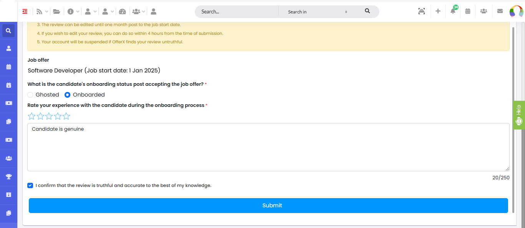The image size is (525, 228).
Task: Open the green Help side tab
Action: (x=519, y=115)
